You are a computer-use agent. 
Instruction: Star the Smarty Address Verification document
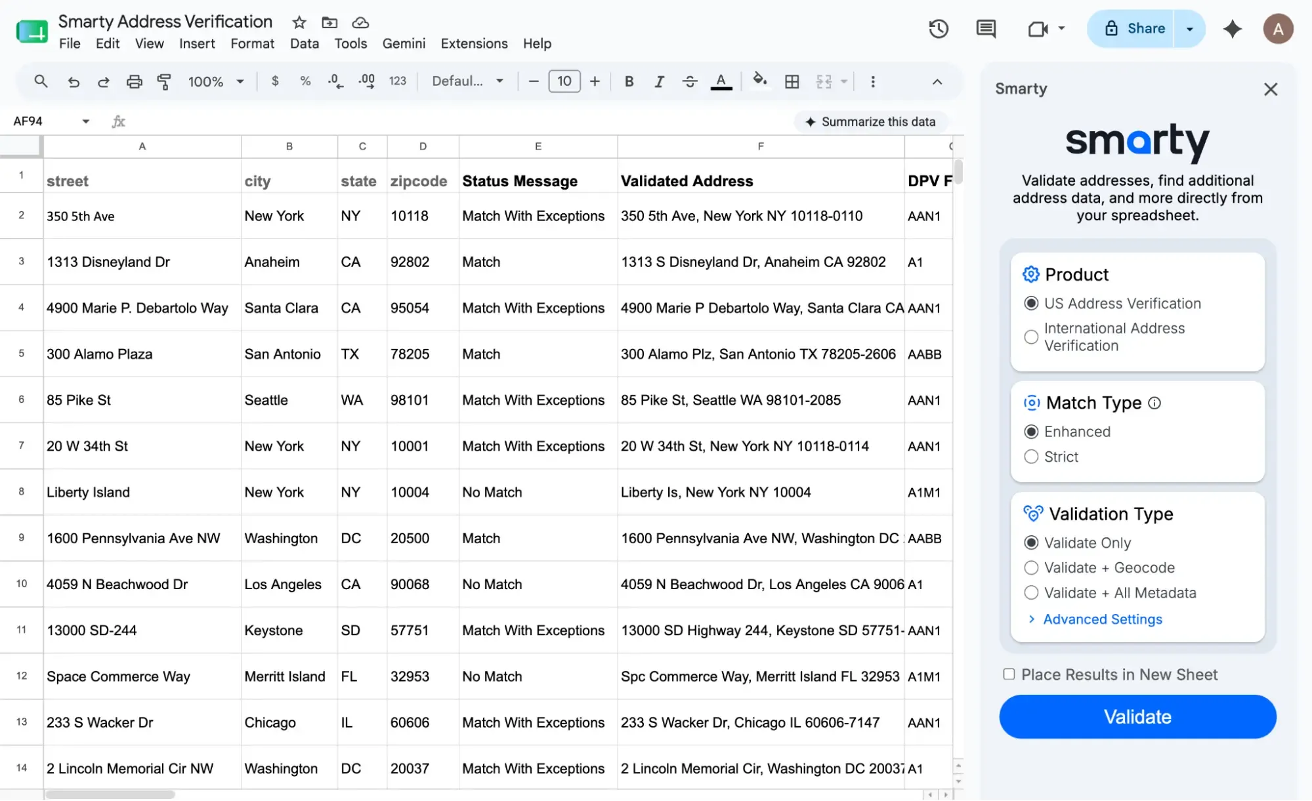coord(299,22)
